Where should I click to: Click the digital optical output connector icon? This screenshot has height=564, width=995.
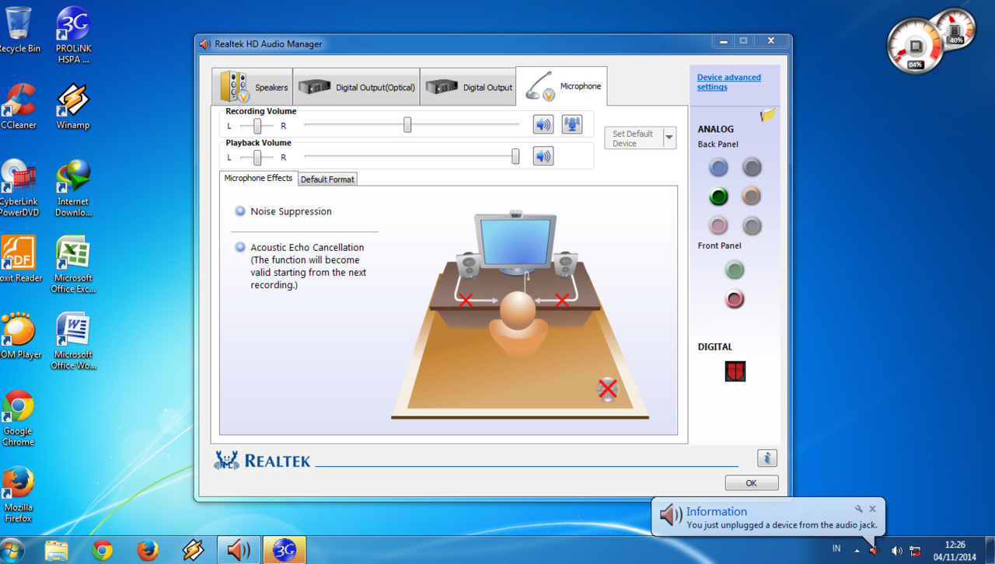[735, 371]
